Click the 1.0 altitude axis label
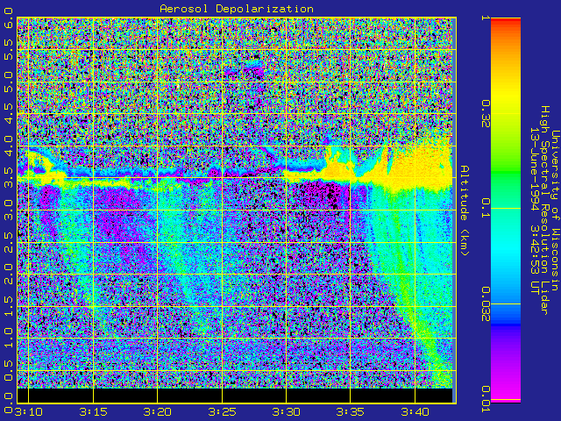This screenshot has height=421, width=561. click(8, 339)
